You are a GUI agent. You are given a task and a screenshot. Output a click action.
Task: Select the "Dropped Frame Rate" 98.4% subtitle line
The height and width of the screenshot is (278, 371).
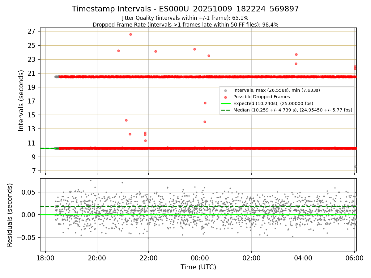tap(185, 25)
